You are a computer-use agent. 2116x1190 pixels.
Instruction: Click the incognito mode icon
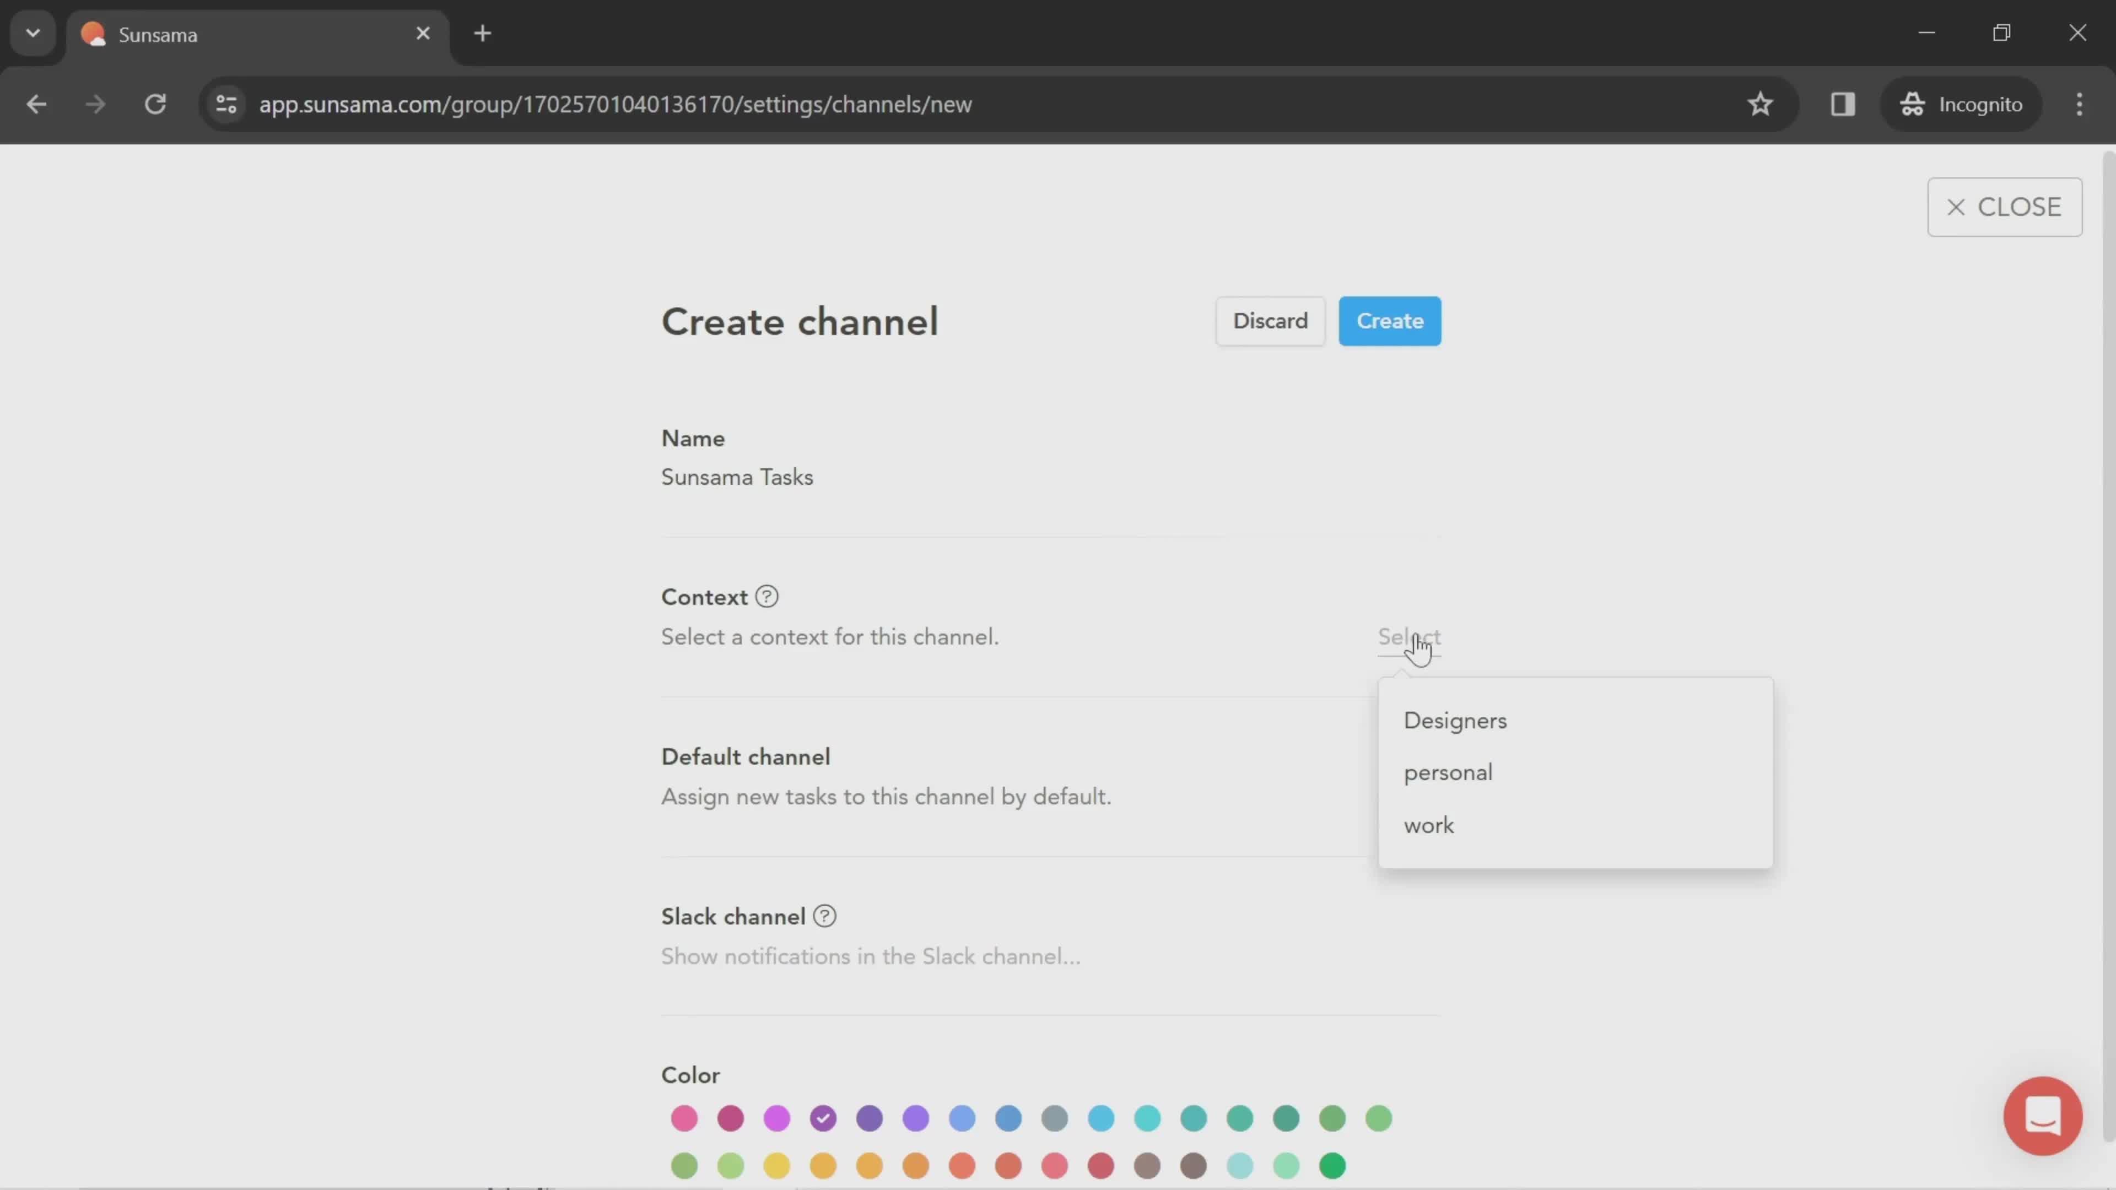tap(1914, 103)
